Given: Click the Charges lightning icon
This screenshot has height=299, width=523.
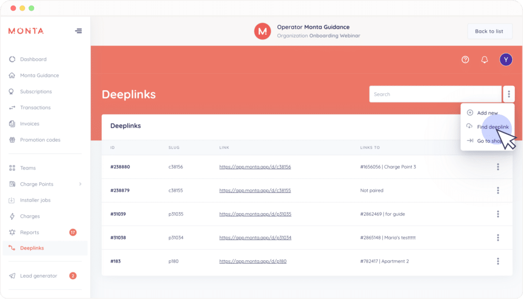Looking at the screenshot, I should tap(12, 216).
